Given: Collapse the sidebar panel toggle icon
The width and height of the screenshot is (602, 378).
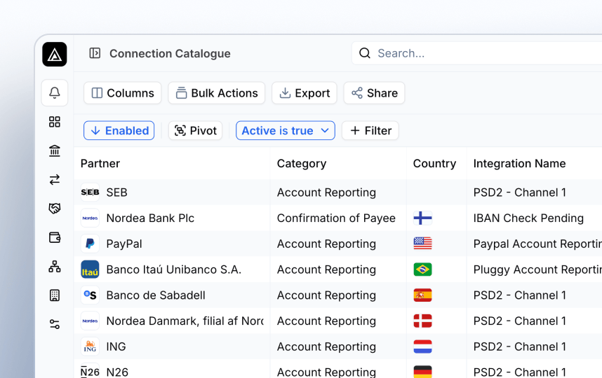Looking at the screenshot, I should coord(95,53).
